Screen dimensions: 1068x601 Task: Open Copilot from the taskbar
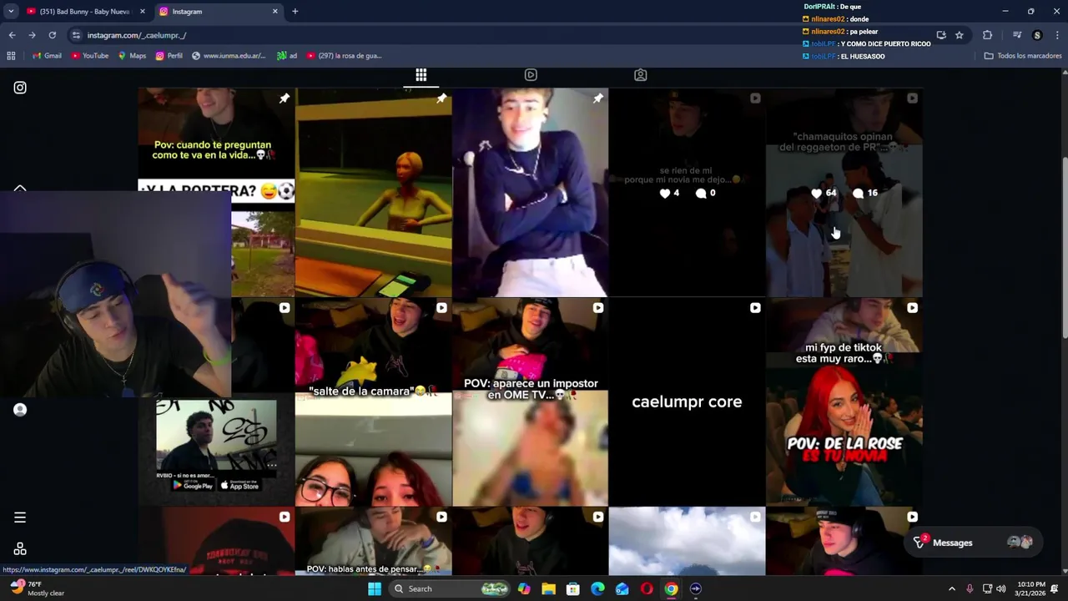point(524,589)
